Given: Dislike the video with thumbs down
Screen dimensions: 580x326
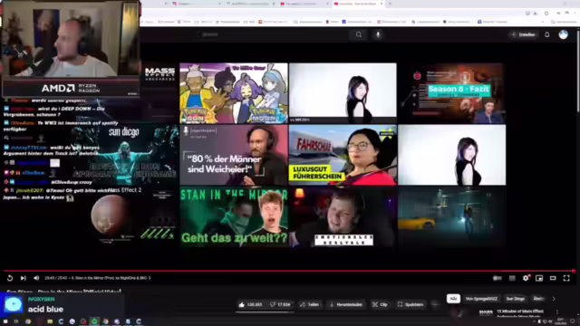Looking at the screenshot, I should pos(280,304).
